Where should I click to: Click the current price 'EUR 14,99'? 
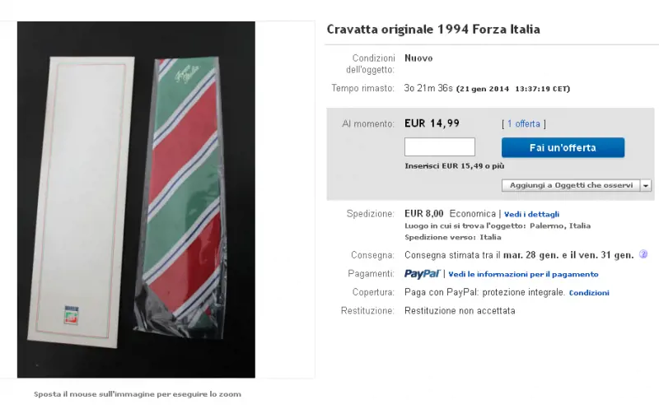tap(432, 123)
